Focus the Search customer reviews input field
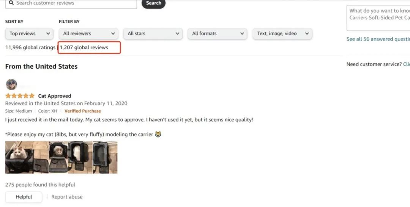 71,4
